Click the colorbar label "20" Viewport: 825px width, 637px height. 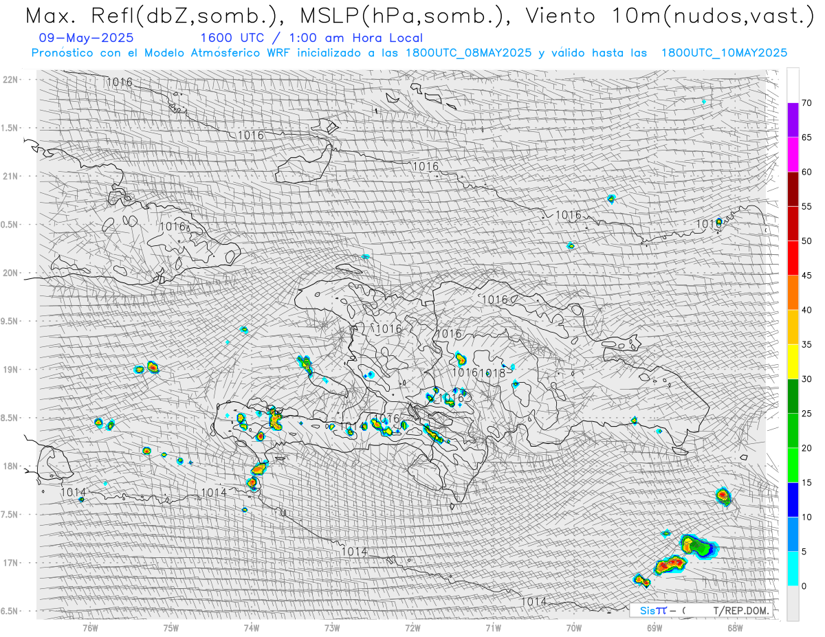806,448
